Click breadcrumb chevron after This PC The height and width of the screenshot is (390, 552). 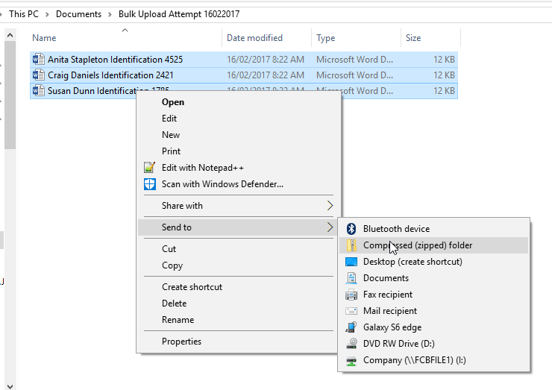(x=47, y=14)
